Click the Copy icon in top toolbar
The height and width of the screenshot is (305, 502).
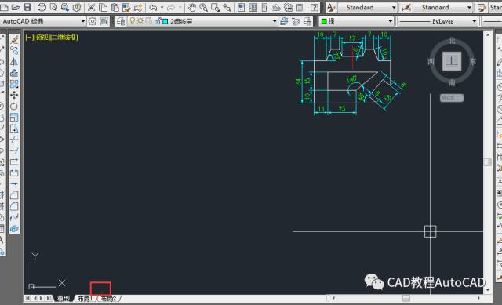point(103,7)
